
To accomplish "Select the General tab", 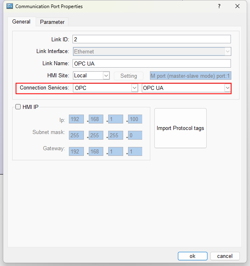I will click(21, 22).
